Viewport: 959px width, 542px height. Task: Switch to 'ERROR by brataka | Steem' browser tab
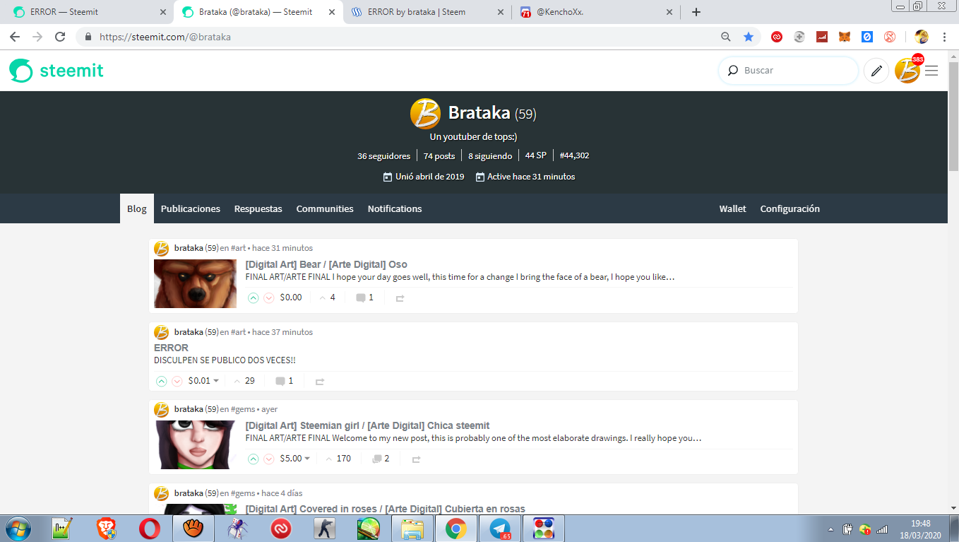[427, 12]
